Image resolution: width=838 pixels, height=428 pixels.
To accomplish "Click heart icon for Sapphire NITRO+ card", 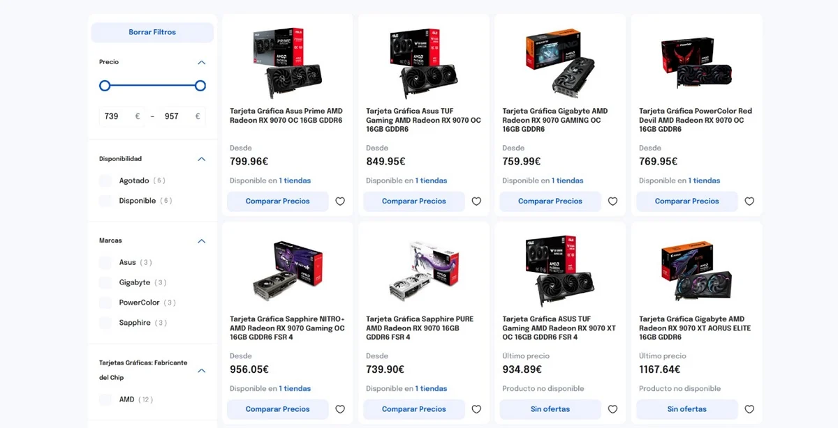I will pyautogui.click(x=340, y=409).
